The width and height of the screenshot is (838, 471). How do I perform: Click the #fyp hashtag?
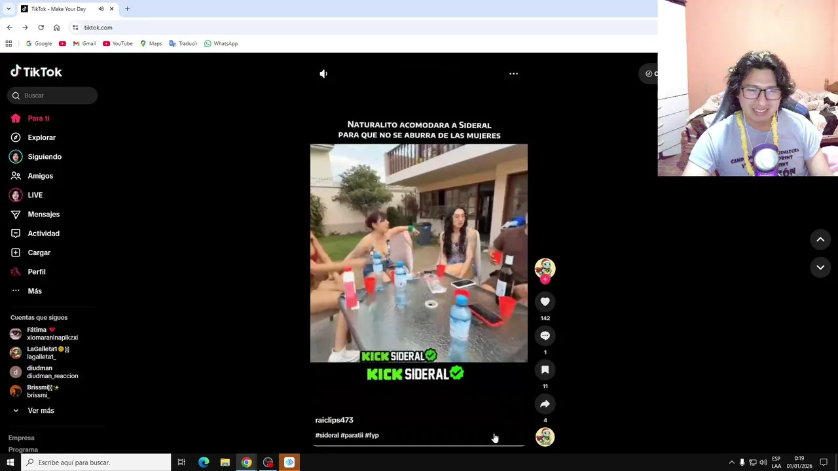372,435
